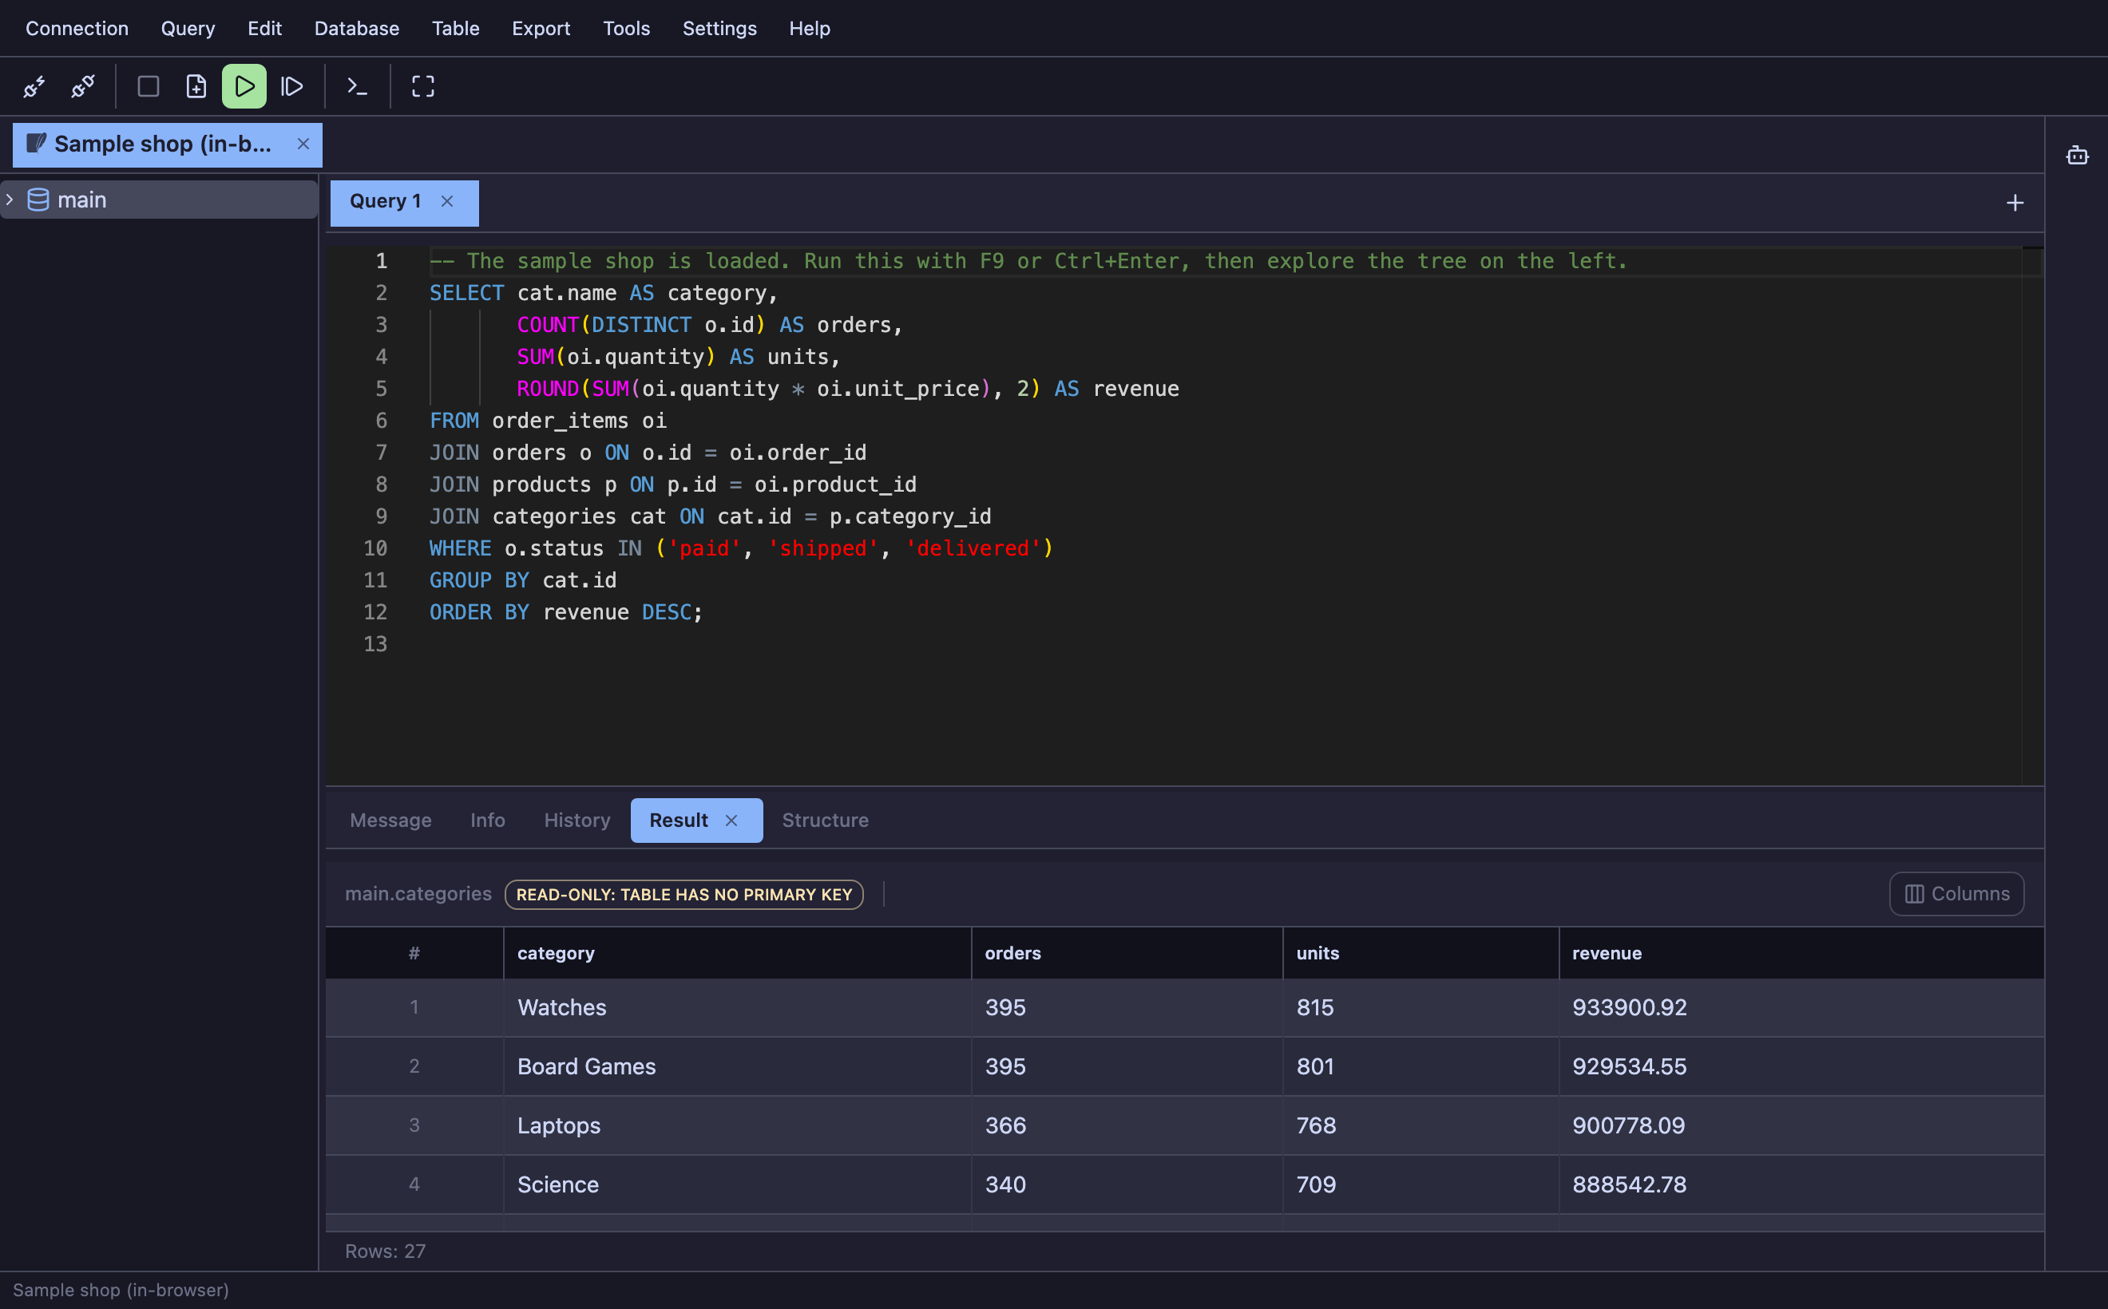Click the main.categories table label
2108x1309 pixels.
[418, 893]
